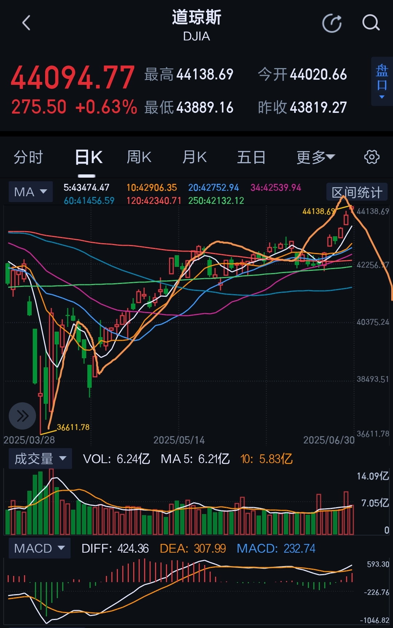Screen dimensions: 393x628
Task: Tap the current price 44094.77
Action: point(72,78)
